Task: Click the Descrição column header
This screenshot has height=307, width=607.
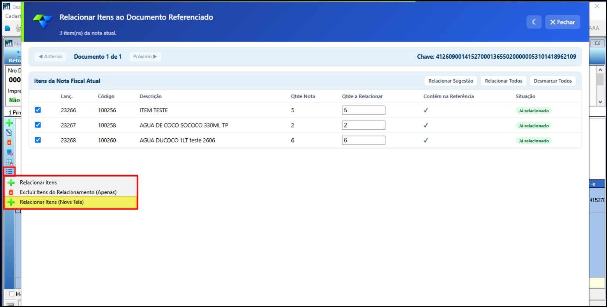Action: 150,96
